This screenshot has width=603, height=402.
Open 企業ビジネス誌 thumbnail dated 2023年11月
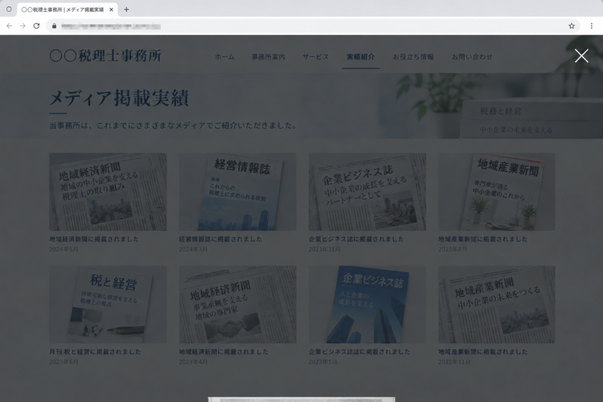(x=367, y=192)
